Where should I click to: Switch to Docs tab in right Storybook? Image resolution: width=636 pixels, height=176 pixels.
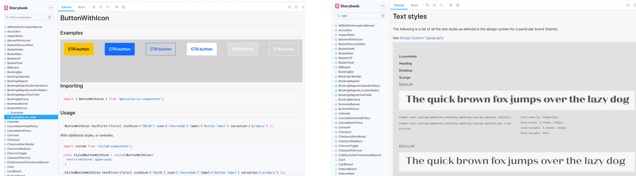click(x=414, y=5)
